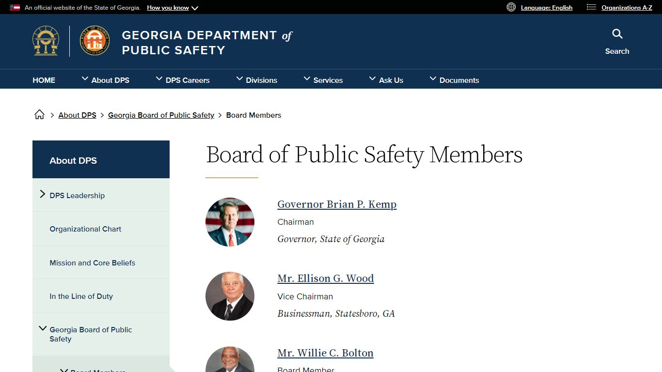Click the Department of Public Safety emblem
Image resolution: width=662 pixels, height=372 pixels.
click(x=95, y=41)
